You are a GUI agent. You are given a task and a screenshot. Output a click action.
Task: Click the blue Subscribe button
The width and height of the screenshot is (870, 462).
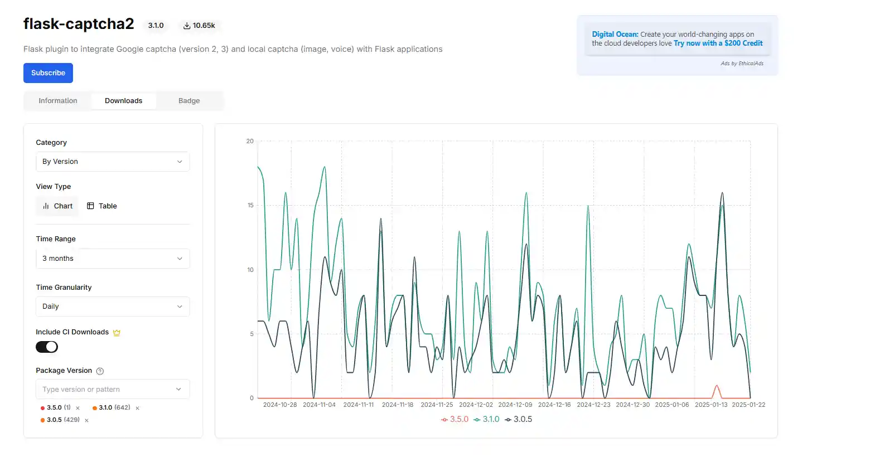pyautogui.click(x=48, y=73)
